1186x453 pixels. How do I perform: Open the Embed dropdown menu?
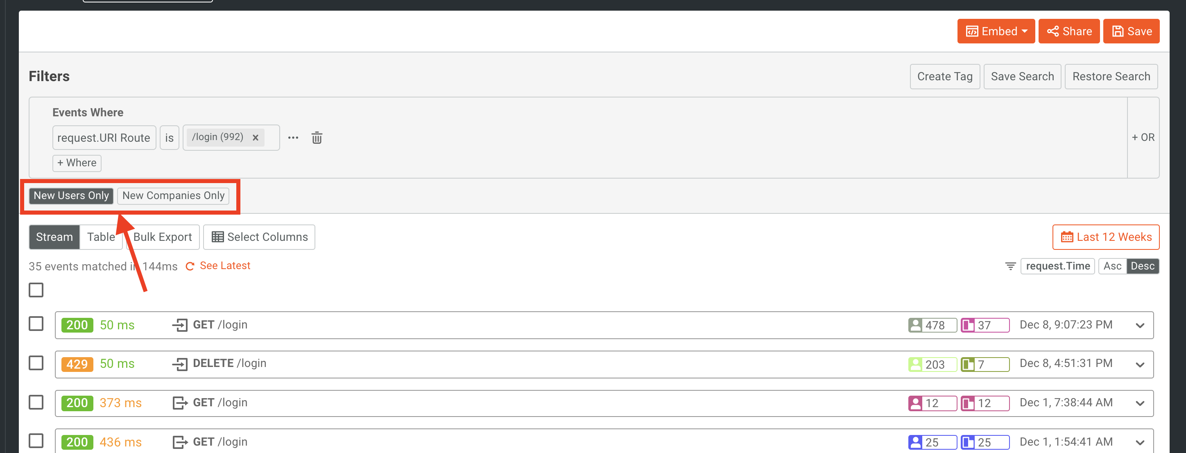996,31
